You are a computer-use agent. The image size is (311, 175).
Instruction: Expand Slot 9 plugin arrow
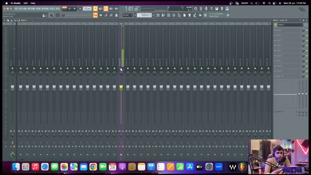tap(275, 71)
